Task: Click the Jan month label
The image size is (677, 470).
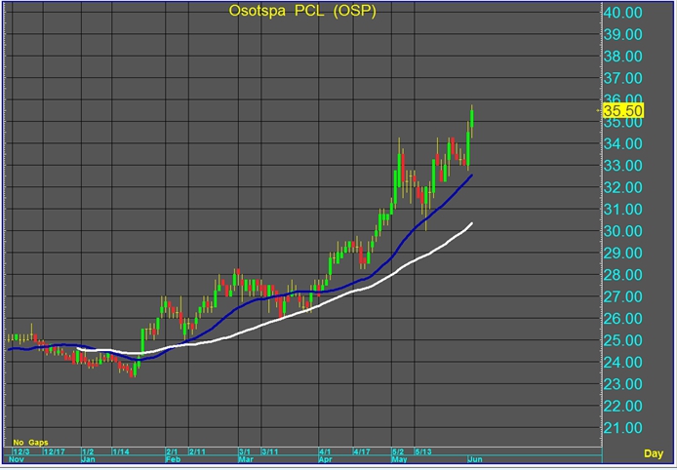Action: click(88, 459)
